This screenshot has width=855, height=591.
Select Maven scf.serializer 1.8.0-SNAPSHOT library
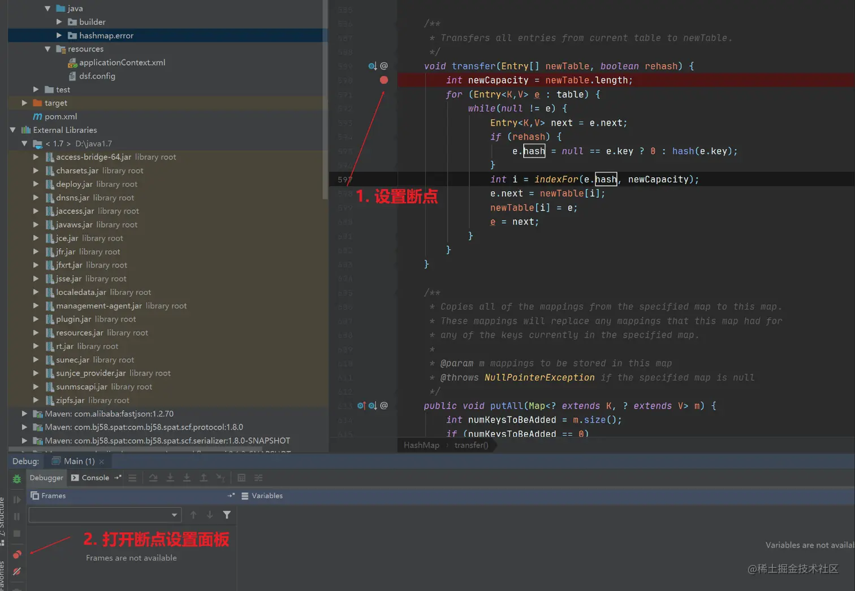click(162, 441)
